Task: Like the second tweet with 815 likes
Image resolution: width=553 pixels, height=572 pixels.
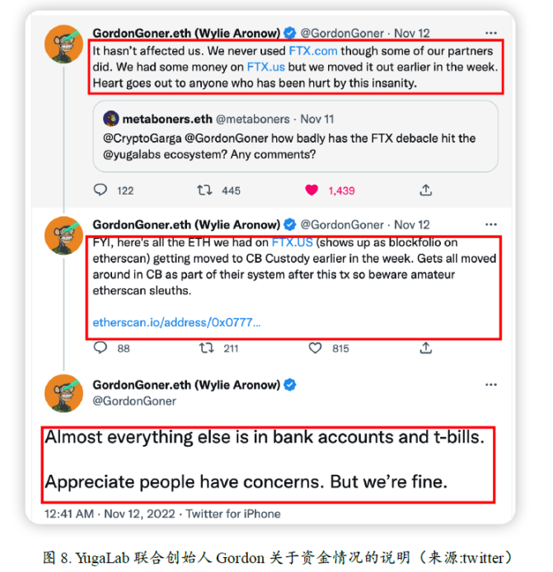Action: [315, 348]
